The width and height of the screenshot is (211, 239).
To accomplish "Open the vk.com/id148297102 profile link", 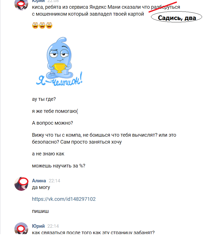I will point(64,199).
